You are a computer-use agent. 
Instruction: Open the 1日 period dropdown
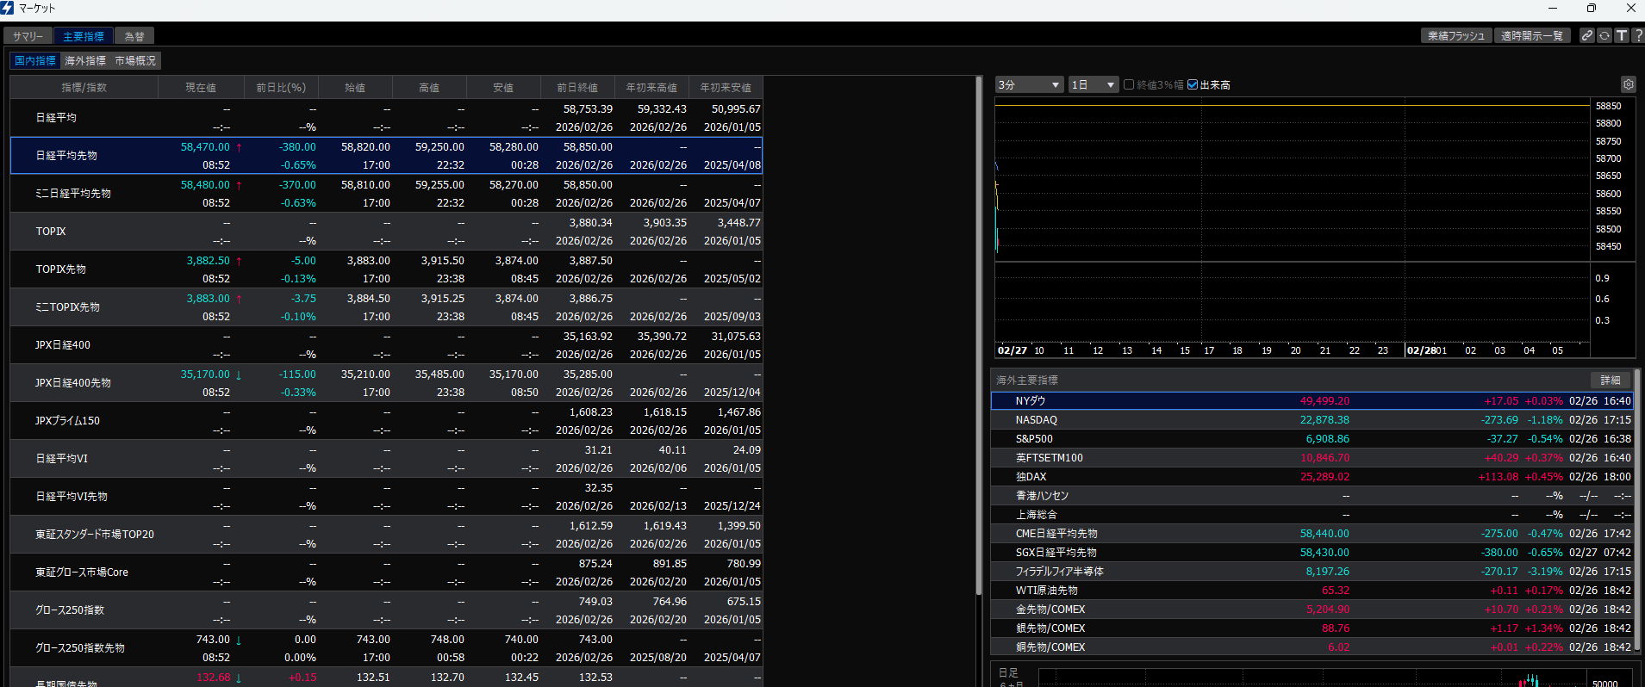click(1093, 84)
